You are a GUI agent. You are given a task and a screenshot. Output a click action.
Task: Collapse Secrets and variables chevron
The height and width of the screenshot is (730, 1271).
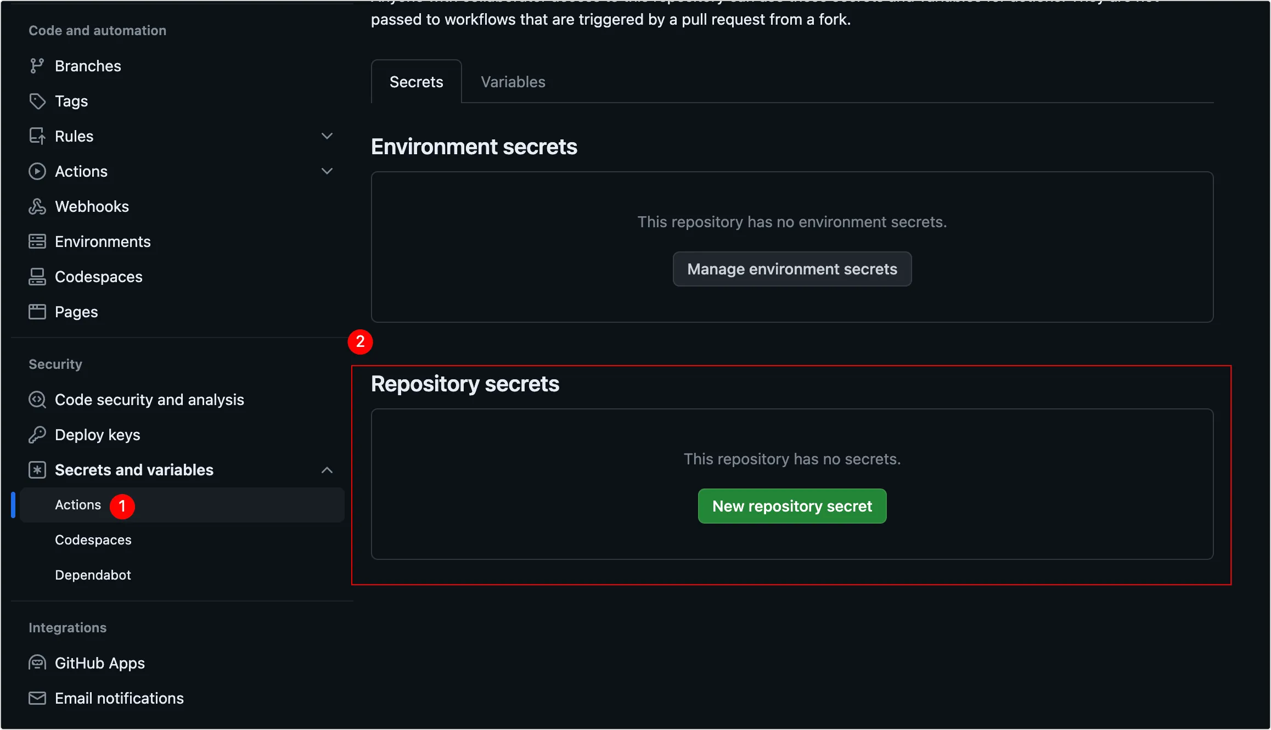(x=327, y=470)
